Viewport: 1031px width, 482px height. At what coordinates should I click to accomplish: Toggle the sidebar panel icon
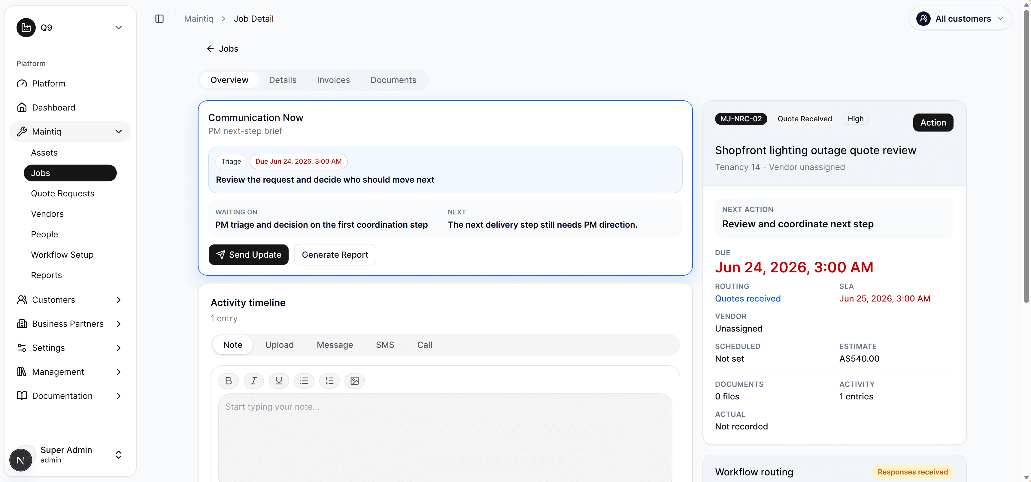pyautogui.click(x=159, y=18)
